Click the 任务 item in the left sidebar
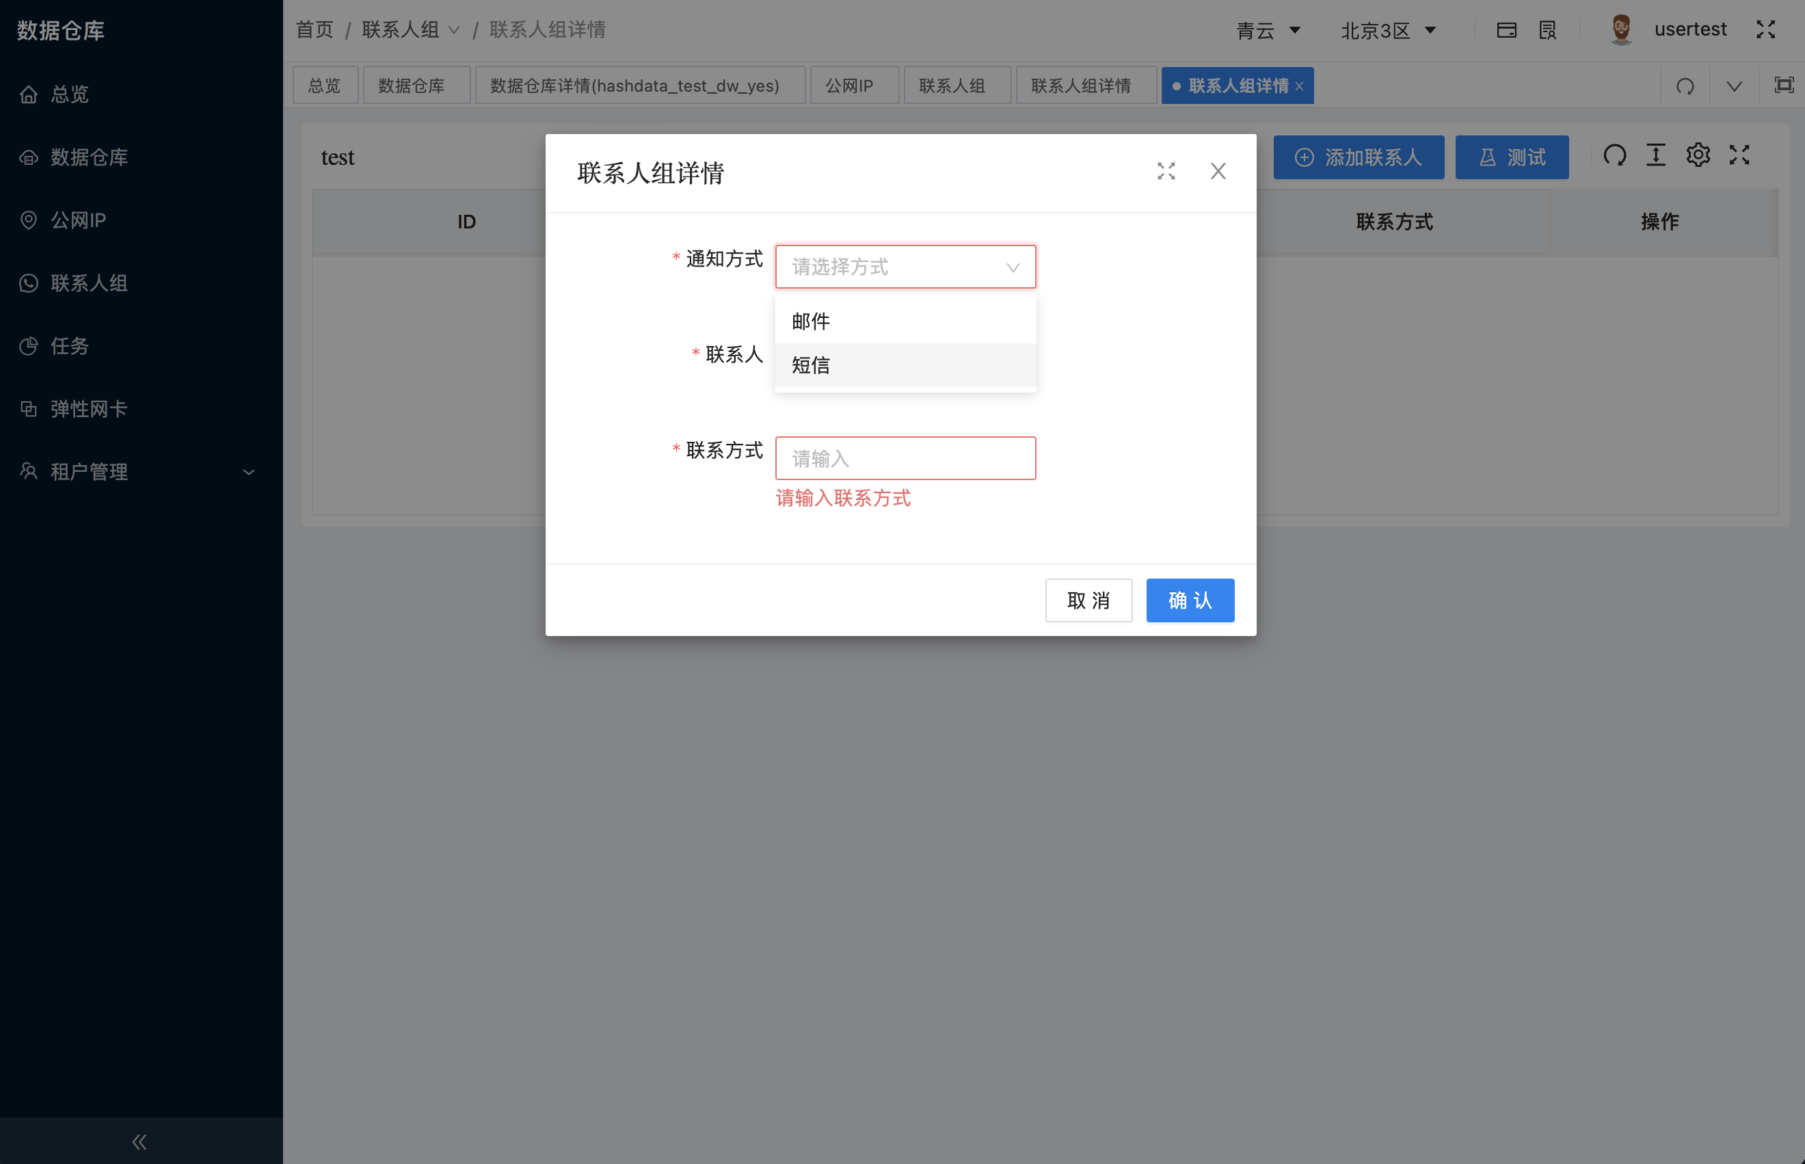This screenshot has height=1164, width=1805. [70, 346]
